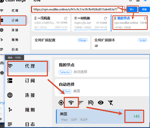Viewport: 150px width, 128px height.
Task: Refresh the 我的节点 subscription card
Action: point(145,18)
